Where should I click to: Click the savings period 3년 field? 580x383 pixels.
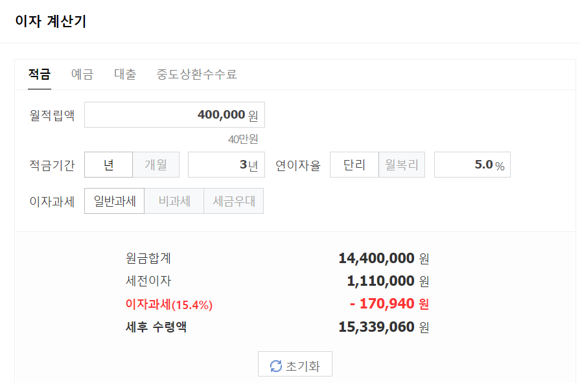coord(226,165)
